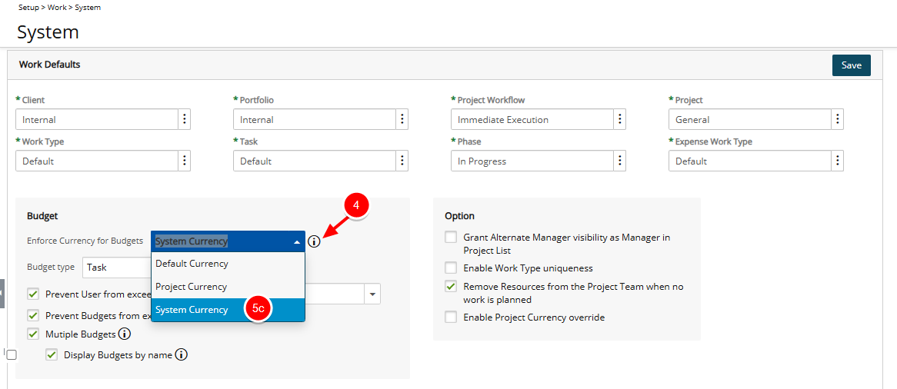The height and width of the screenshot is (389, 897).
Task: Open Task field kebab menu
Action: click(x=402, y=161)
